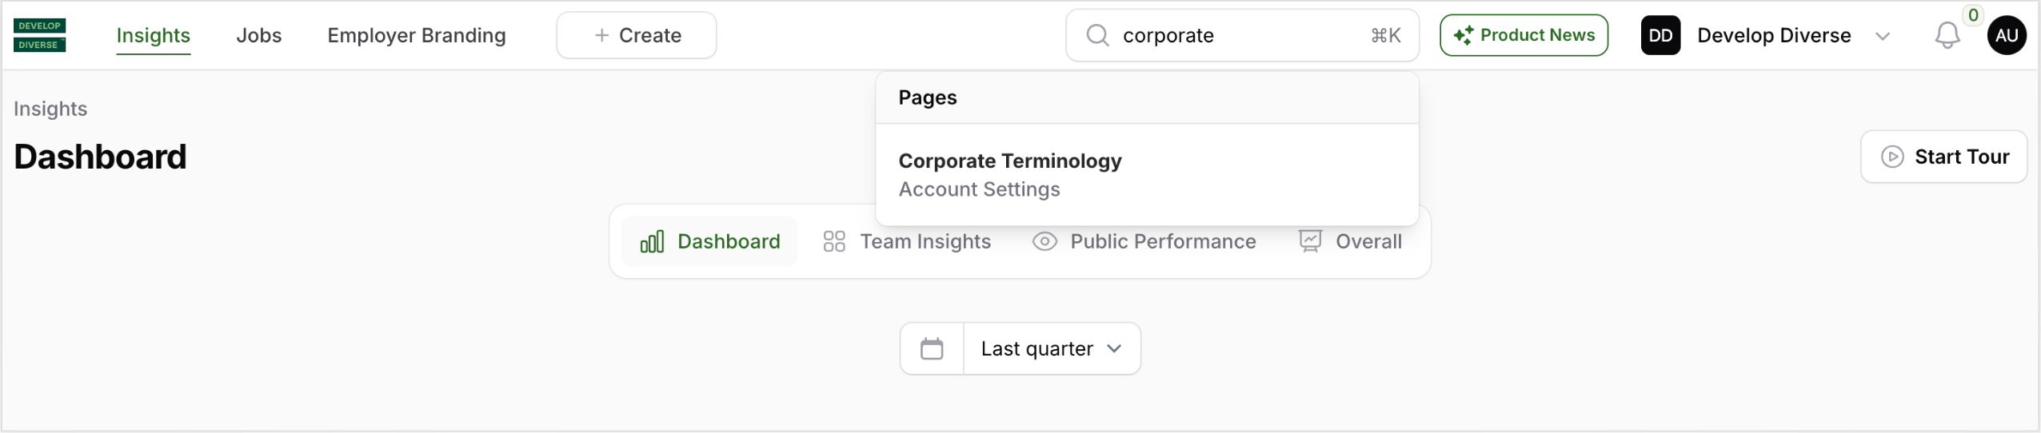Click the DD organization badge
Image resolution: width=2041 pixels, height=433 pixels.
1660,35
